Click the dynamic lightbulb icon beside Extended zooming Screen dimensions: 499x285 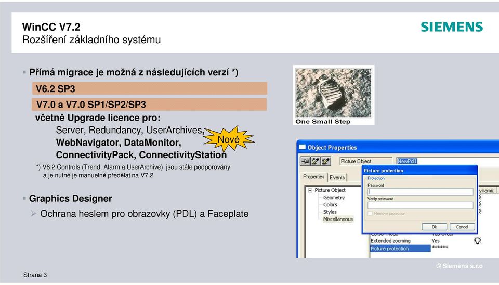(x=477, y=240)
